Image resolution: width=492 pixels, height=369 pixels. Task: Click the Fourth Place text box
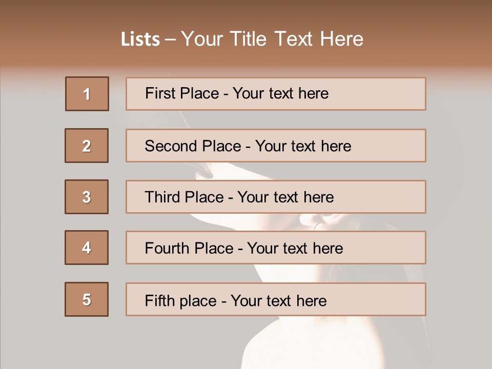coord(276,248)
